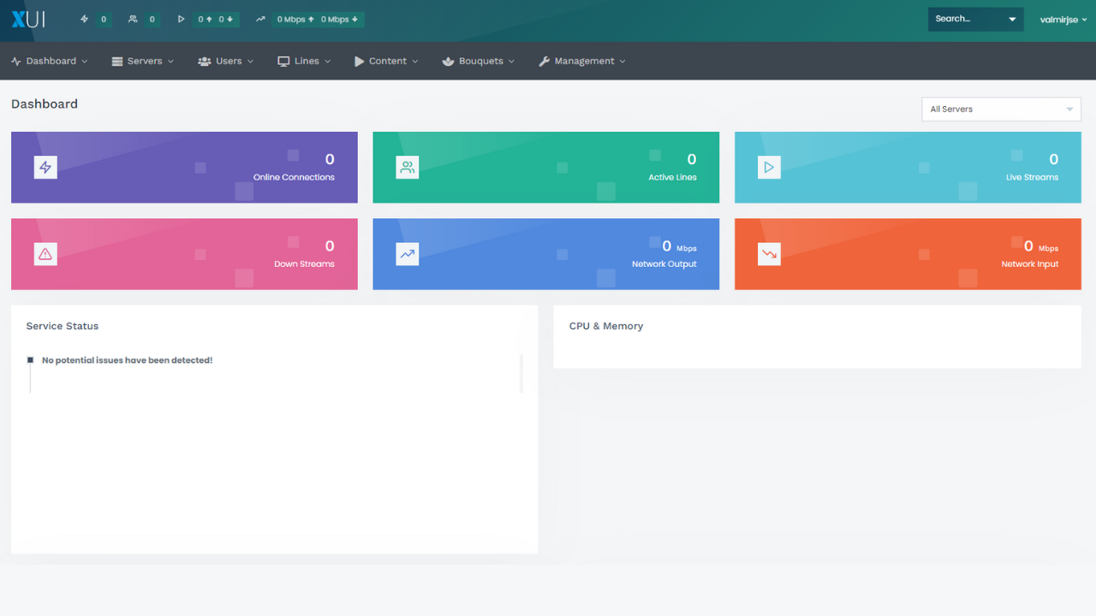The height and width of the screenshot is (616, 1096).
Task: Click the Bouquets icon in navbar
Action: pyautogui.click(x=448, y=62)
